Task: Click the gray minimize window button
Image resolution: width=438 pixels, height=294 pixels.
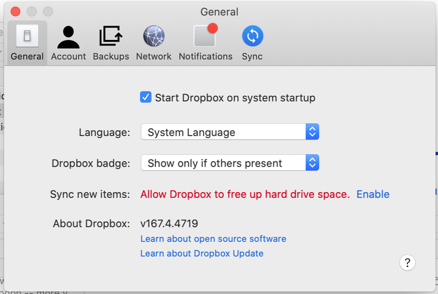Action: (32, 11)
